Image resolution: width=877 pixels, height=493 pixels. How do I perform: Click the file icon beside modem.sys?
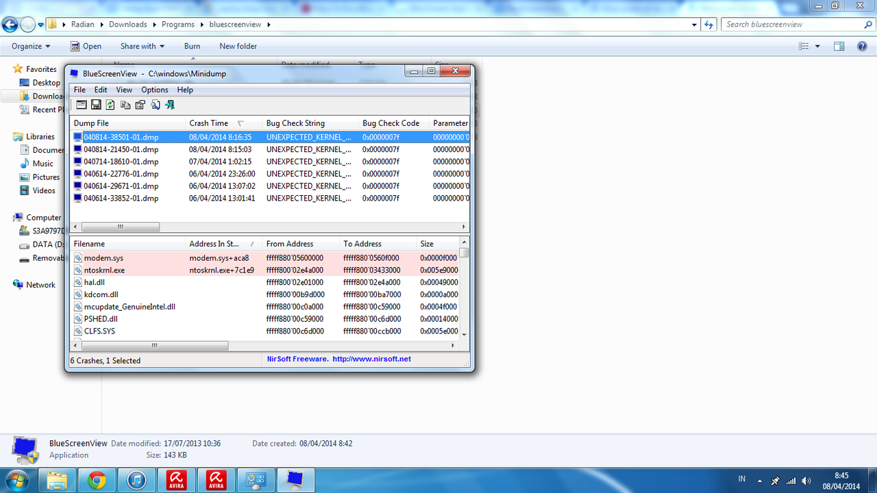(x=78, y=258)
